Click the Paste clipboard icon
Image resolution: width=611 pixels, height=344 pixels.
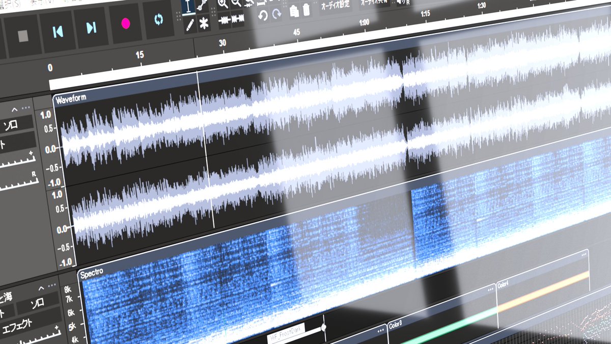[294, 11]
